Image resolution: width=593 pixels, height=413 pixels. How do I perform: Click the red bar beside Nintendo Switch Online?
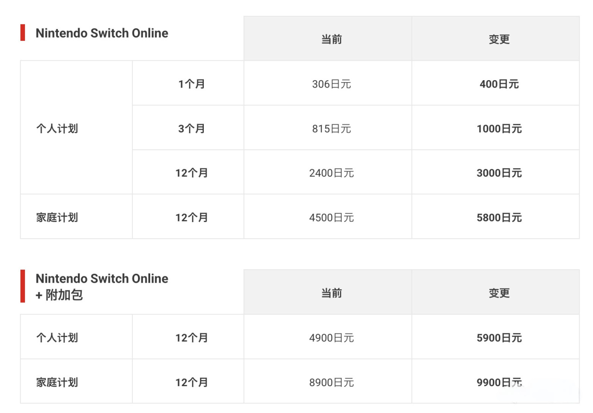tap(23, 33)
